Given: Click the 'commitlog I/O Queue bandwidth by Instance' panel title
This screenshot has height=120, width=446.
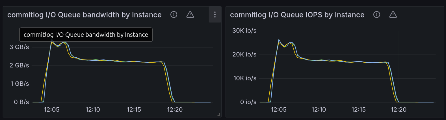Looking at the screenshot, I should click(x=84, y=15).
